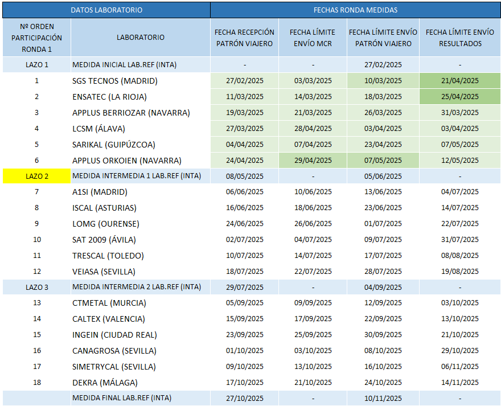The width and height of the screenshot is (501, 406).
Task: Select the A1SI (MADRID) laboratory cell
Action: (x=141, y=192)
